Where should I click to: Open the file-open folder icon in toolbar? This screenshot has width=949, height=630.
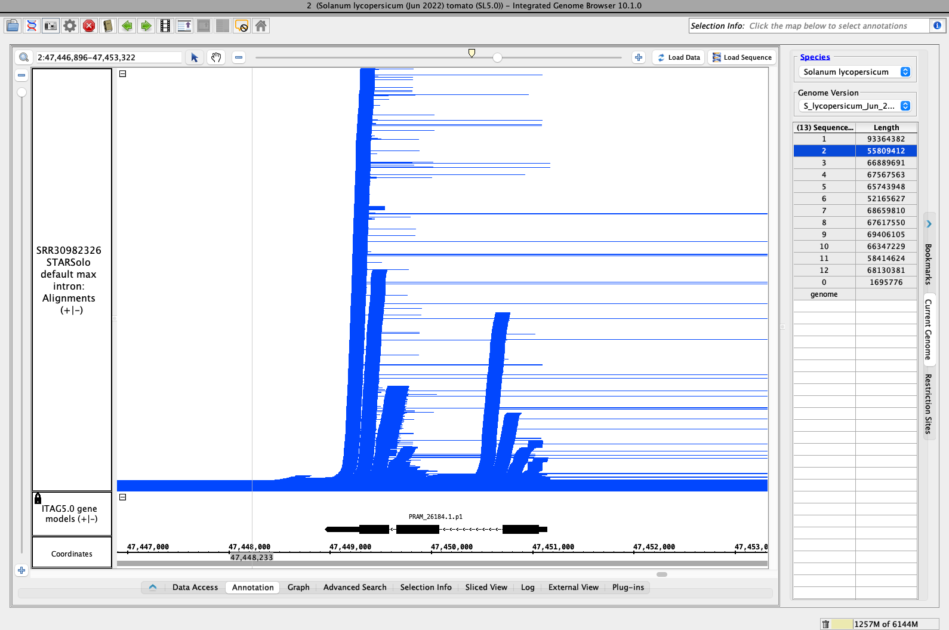point(13,26)
